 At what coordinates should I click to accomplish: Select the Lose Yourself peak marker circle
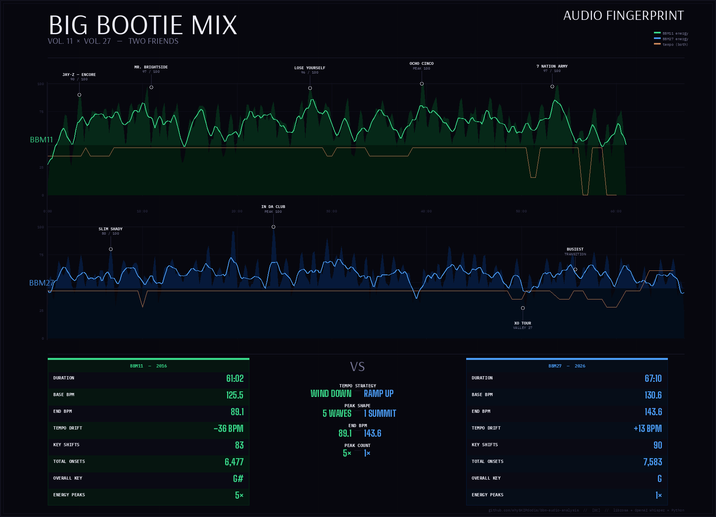coord(310,88)
